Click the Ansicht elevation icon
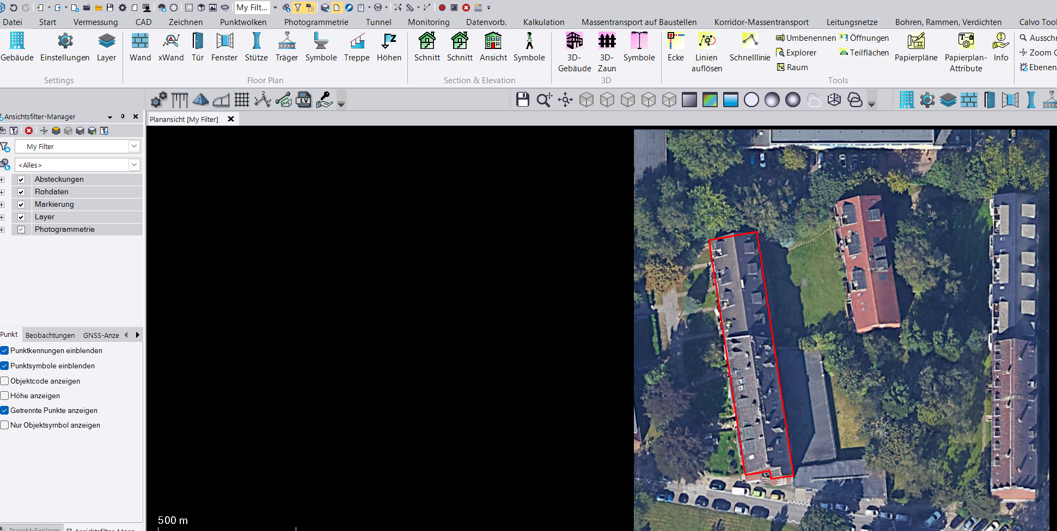This screenshot has height=531, width=1057. (493, 47)
